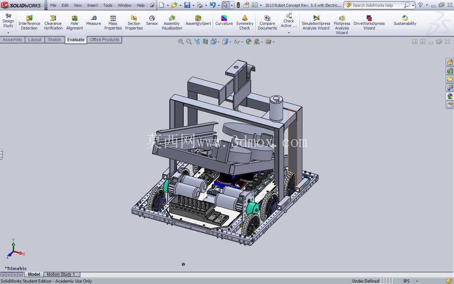This screenshot has height=284, width=454.
Task: Show Curvature display
Action: tap(224, 21)
